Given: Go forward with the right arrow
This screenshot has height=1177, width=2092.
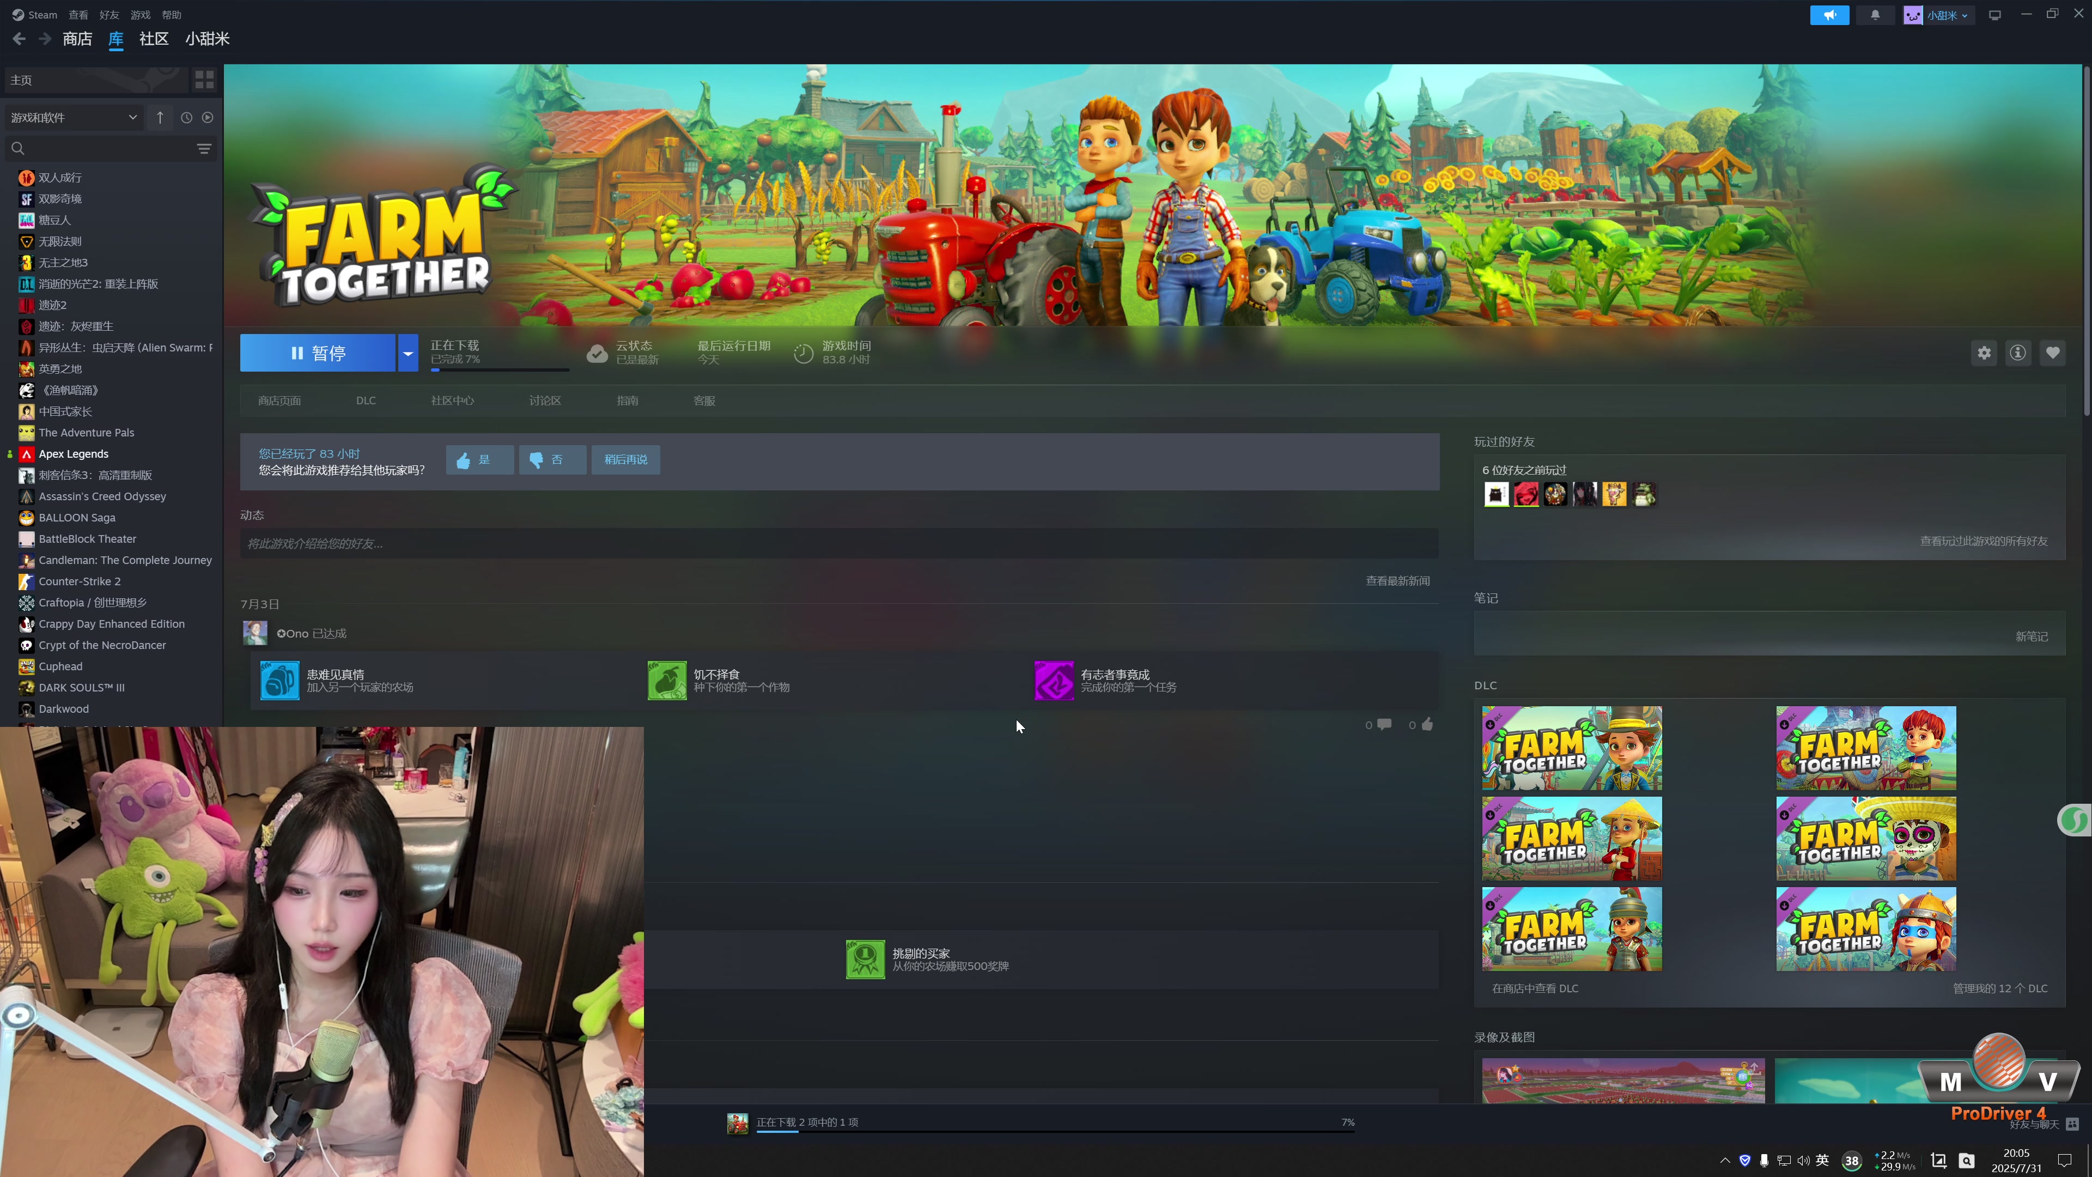Looking at the screenshot, I should (x=45, y=39).
